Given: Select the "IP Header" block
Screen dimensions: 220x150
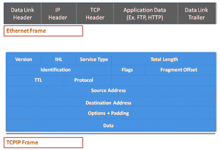Looking at the screenshot, I should click(x=59, y=13).
